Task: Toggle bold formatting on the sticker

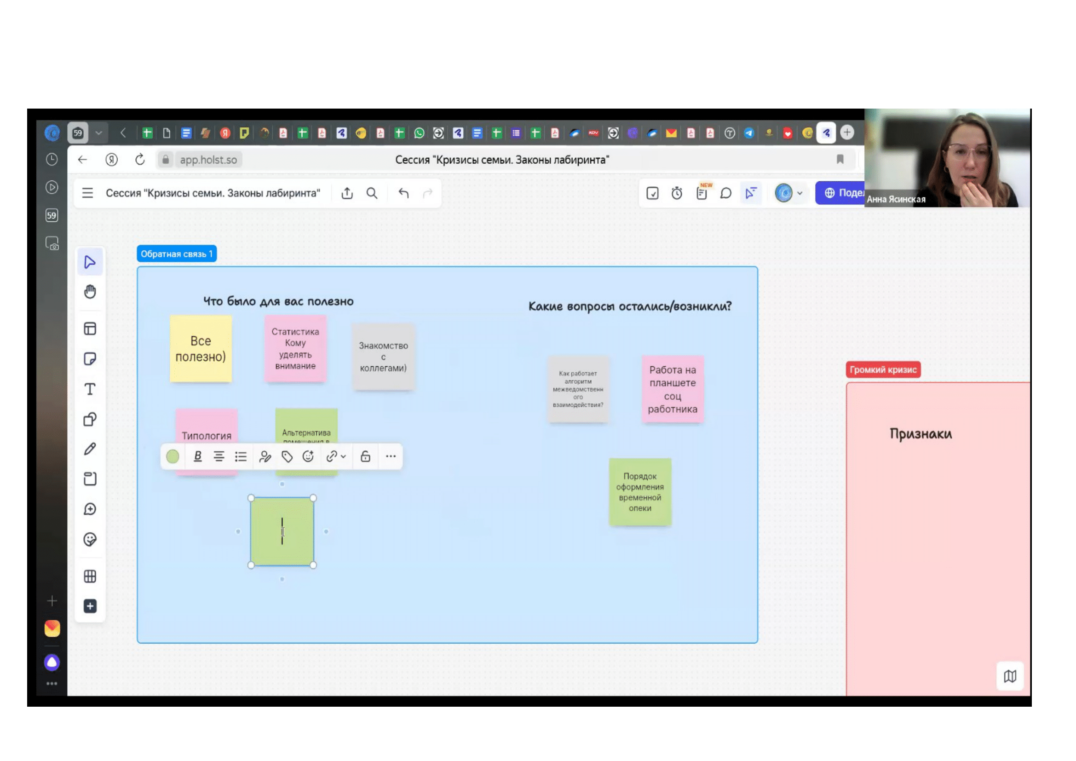Action: (198, 456)
